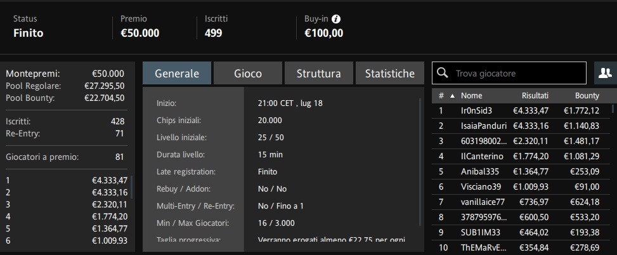The image size is (617, 255).
Task: Click the Buy-in info icon
Action: (335, 19)
